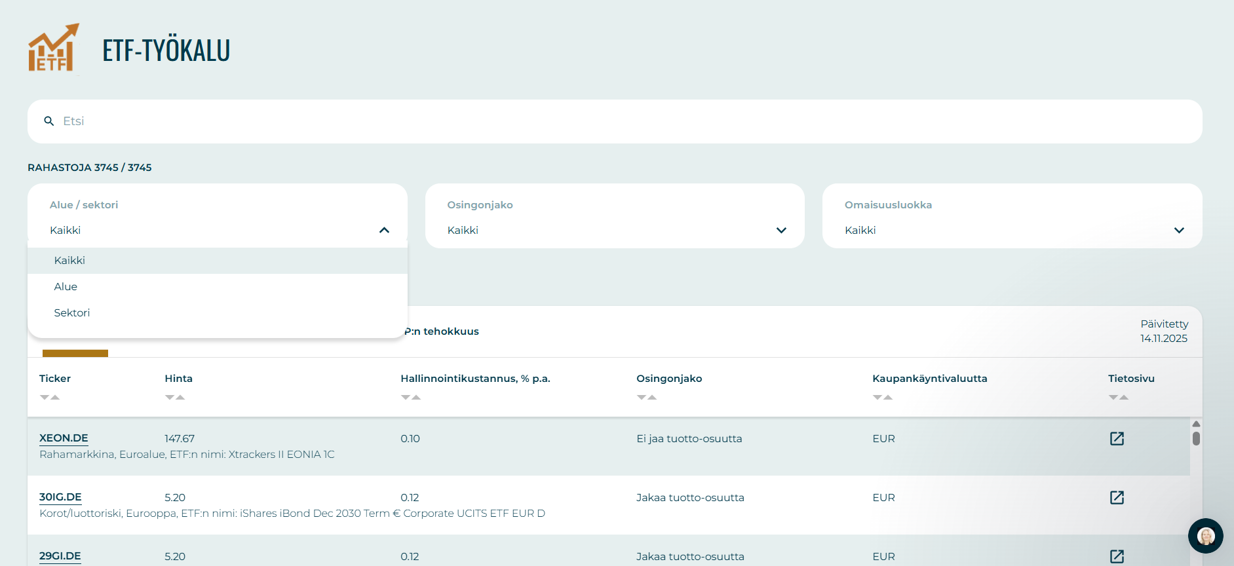Select Alue from the dropdown list

pos(66,287)
